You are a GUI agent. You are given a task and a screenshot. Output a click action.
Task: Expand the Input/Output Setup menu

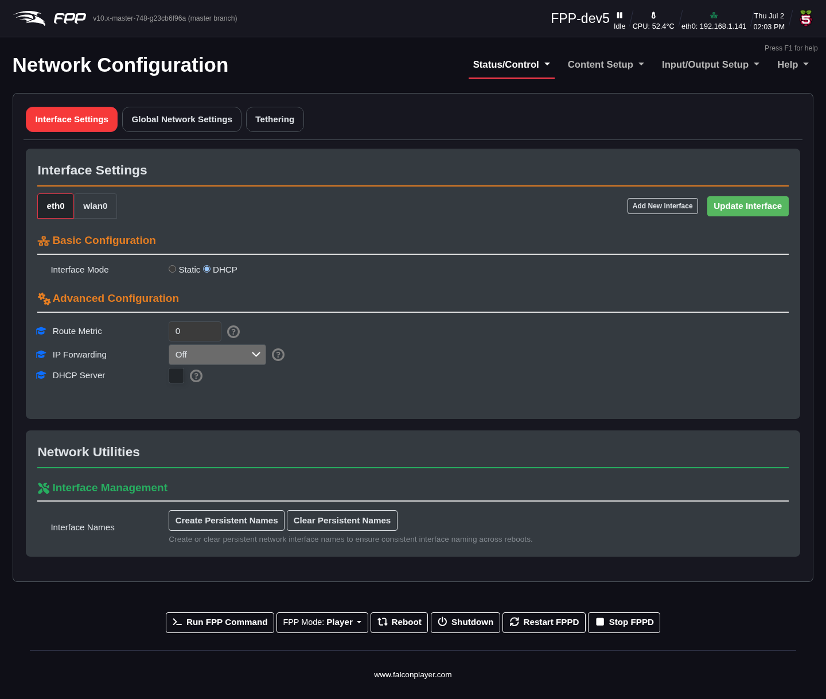tap(711, 65)
